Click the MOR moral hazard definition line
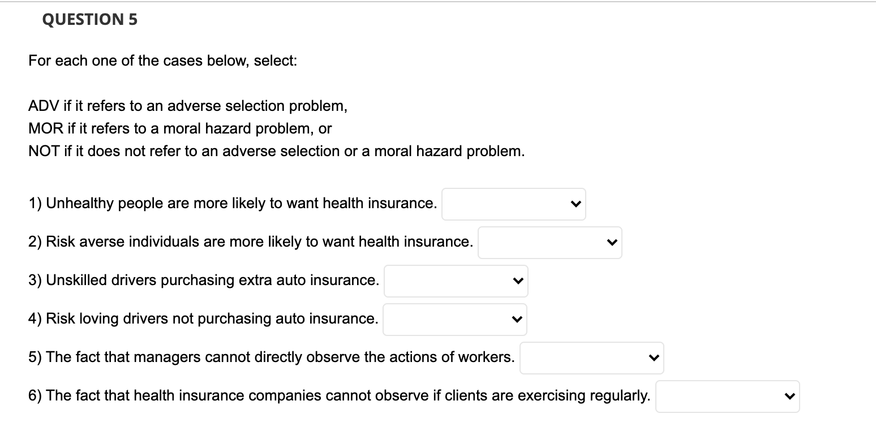The width and height of the screenshot is (876, 448). (x=180, y=129)
